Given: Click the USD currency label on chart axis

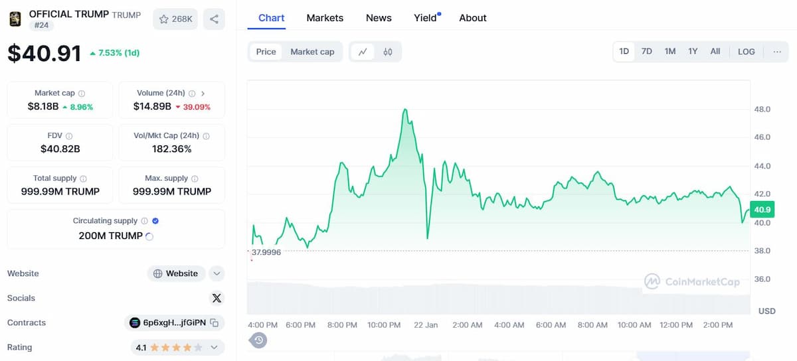Looking at the screenshot, I should pos(767,311).
